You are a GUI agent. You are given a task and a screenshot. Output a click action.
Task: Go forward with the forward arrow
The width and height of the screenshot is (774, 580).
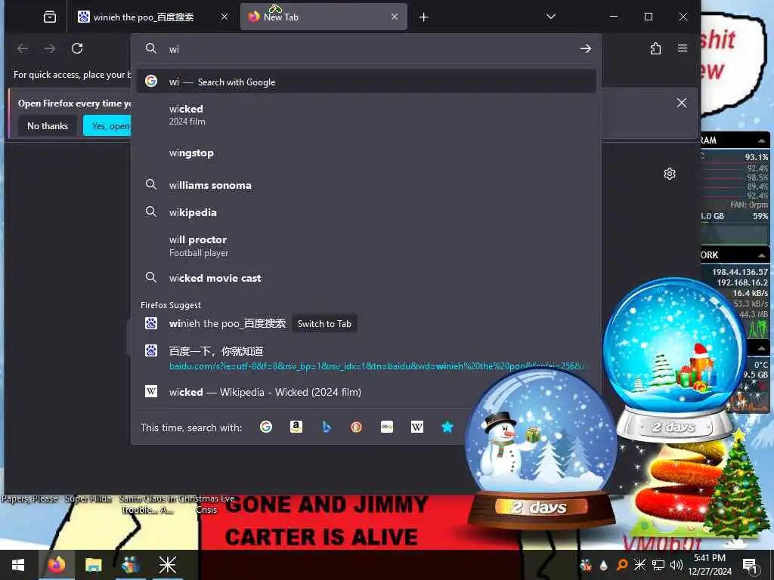tap(49, 48)
